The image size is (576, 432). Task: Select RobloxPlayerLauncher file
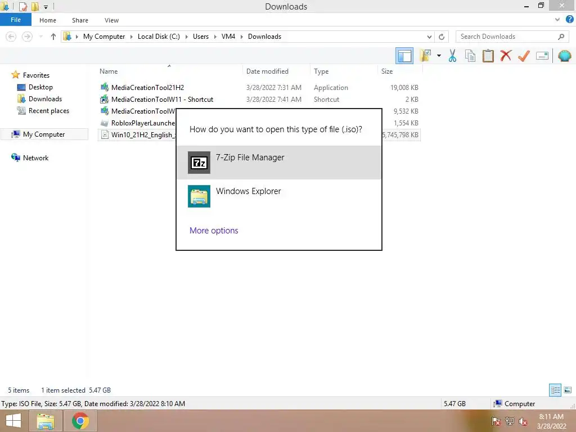tap(143, 123)
